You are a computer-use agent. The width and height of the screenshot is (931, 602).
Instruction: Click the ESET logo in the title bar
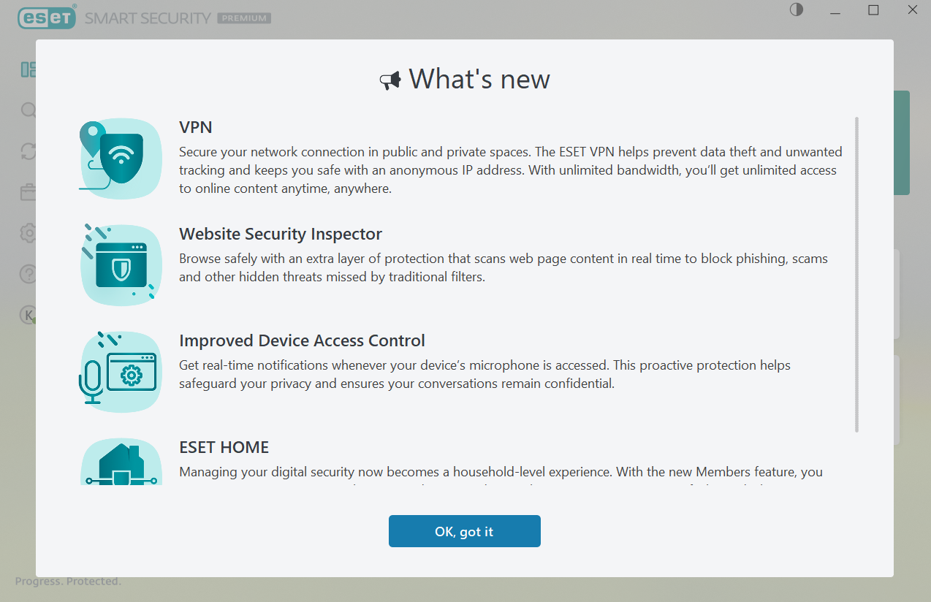pyautogui.click(x=47, y=18)
